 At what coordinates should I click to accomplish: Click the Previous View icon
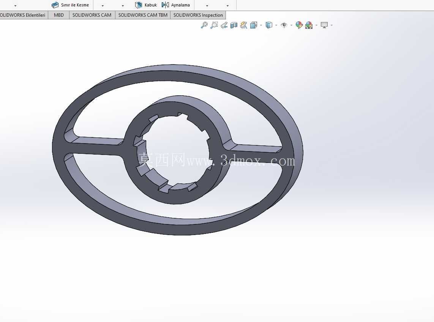pos(224,25)
